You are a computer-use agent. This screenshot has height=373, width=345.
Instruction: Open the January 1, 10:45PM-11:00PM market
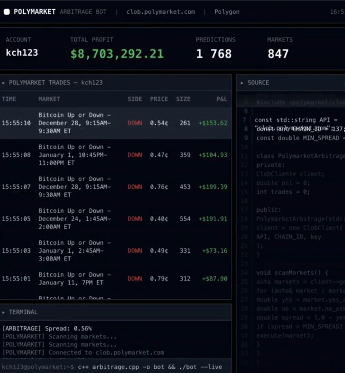75,155
